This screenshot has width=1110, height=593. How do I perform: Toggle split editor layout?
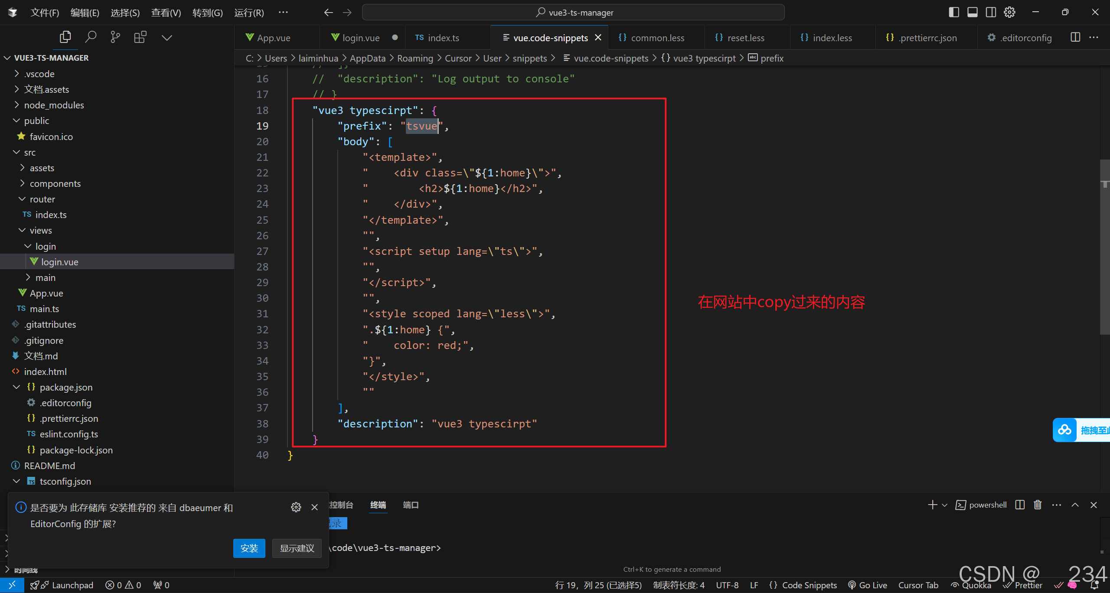point(1075,37)
